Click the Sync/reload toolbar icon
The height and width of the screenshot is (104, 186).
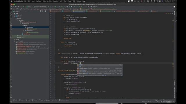(16, 7)
